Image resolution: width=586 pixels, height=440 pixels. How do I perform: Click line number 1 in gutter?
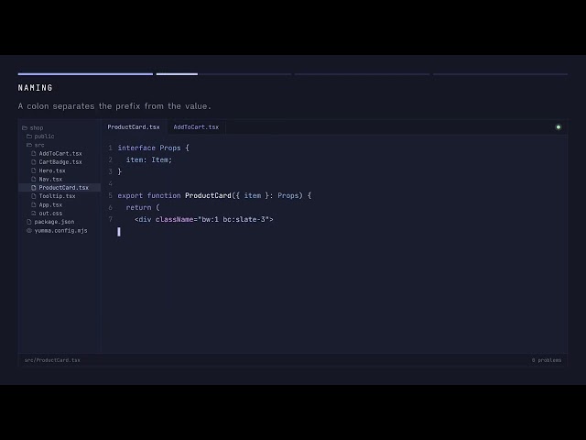[x=110, y=148]
